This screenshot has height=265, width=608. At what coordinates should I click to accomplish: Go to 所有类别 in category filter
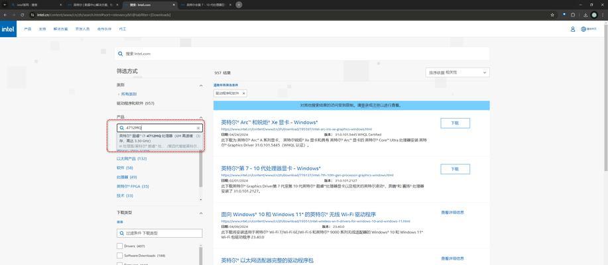[x=127, y=94]
